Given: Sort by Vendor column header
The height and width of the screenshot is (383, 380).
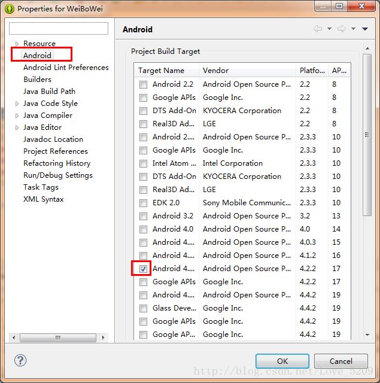Looking at the screenshot, I should tap(247, 71).
